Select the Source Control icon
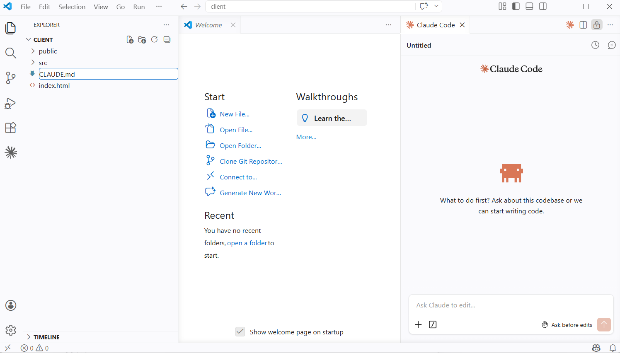 tap(10, 78)
